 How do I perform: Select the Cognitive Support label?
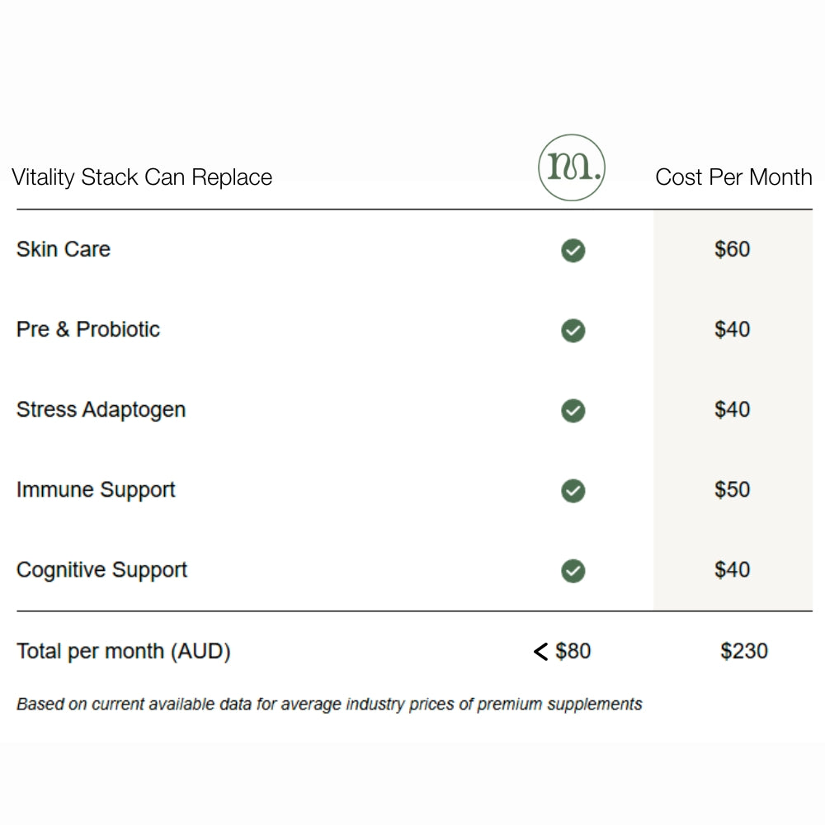point(101,570)
